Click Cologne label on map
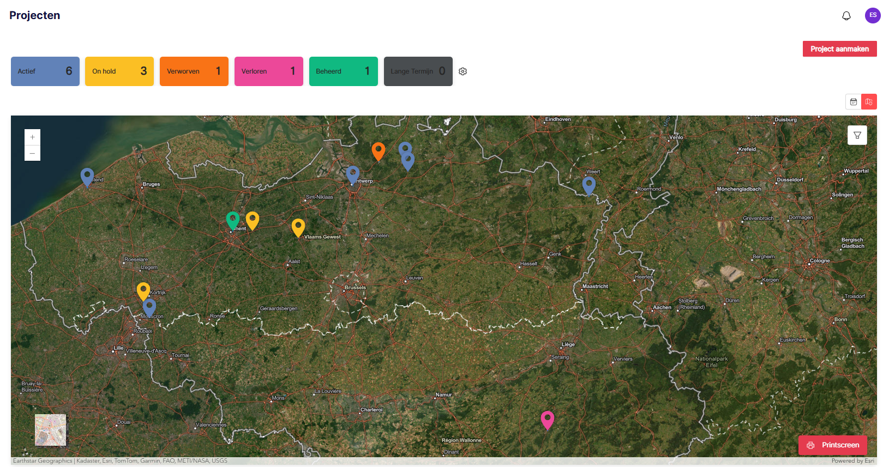 pyautogui.click(x=820, y=261)
